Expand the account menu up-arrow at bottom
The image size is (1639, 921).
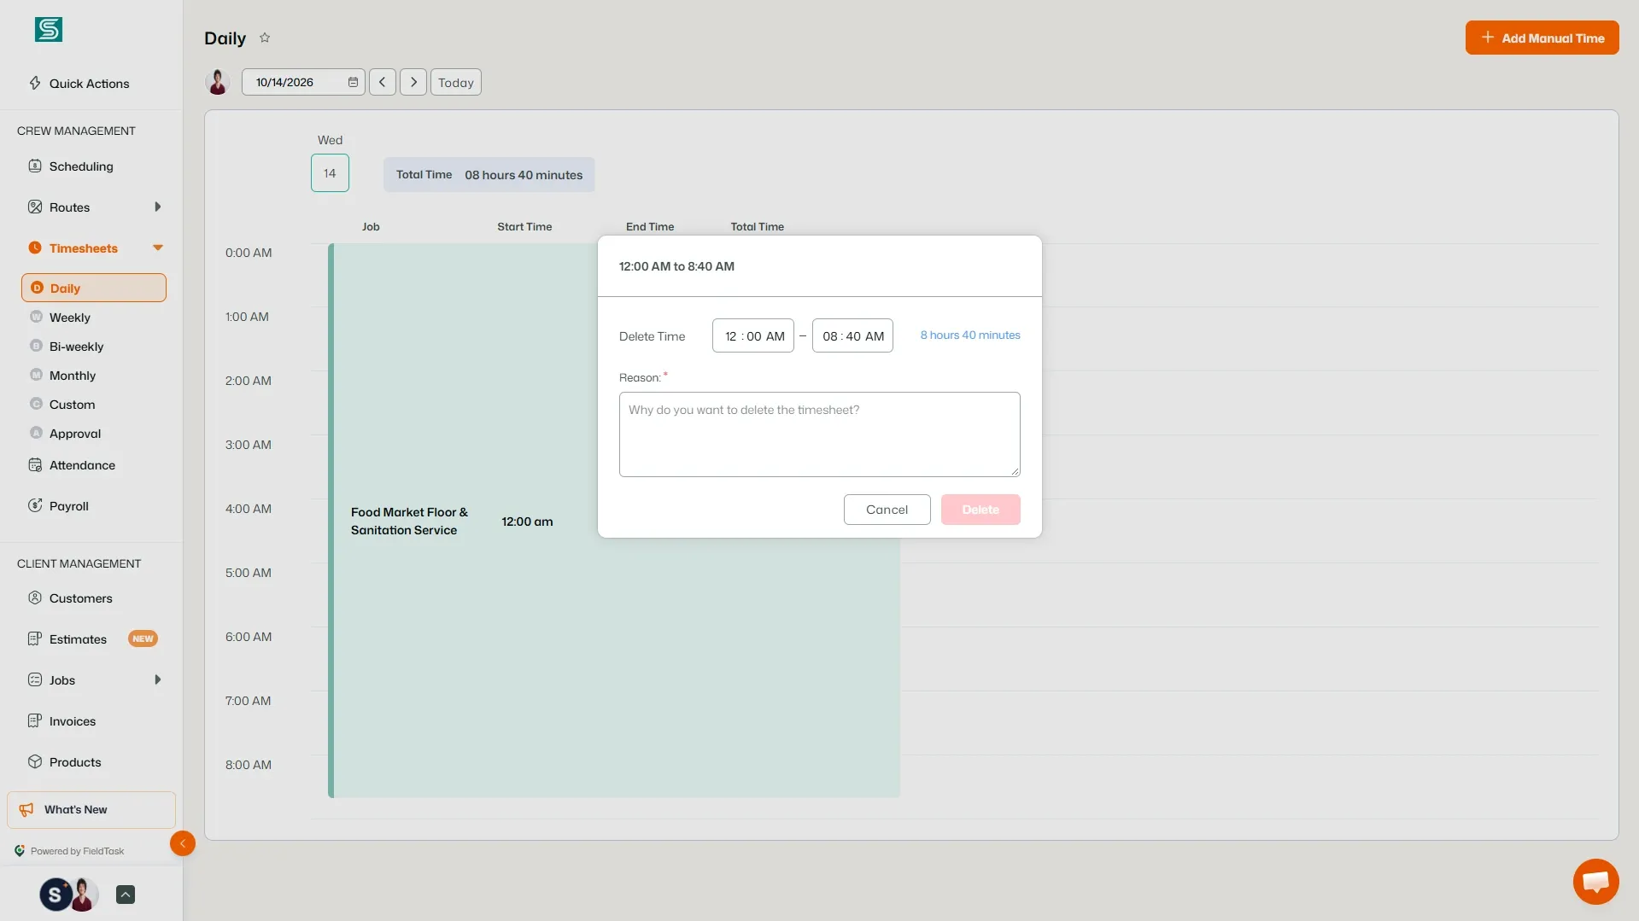126,895
